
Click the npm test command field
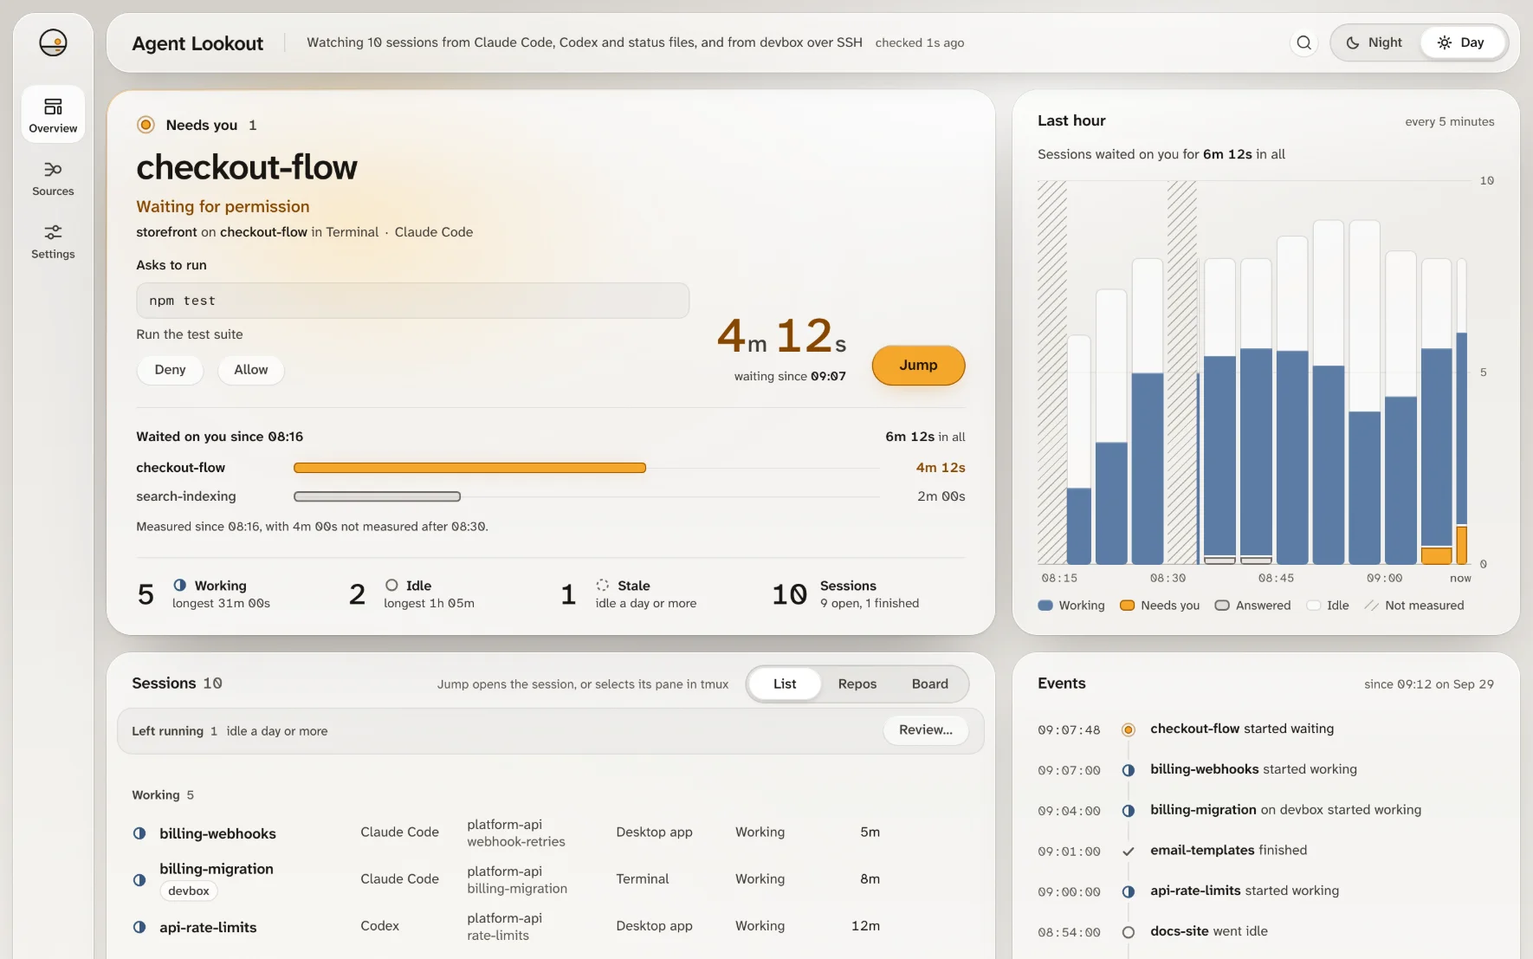coord(412,301)
